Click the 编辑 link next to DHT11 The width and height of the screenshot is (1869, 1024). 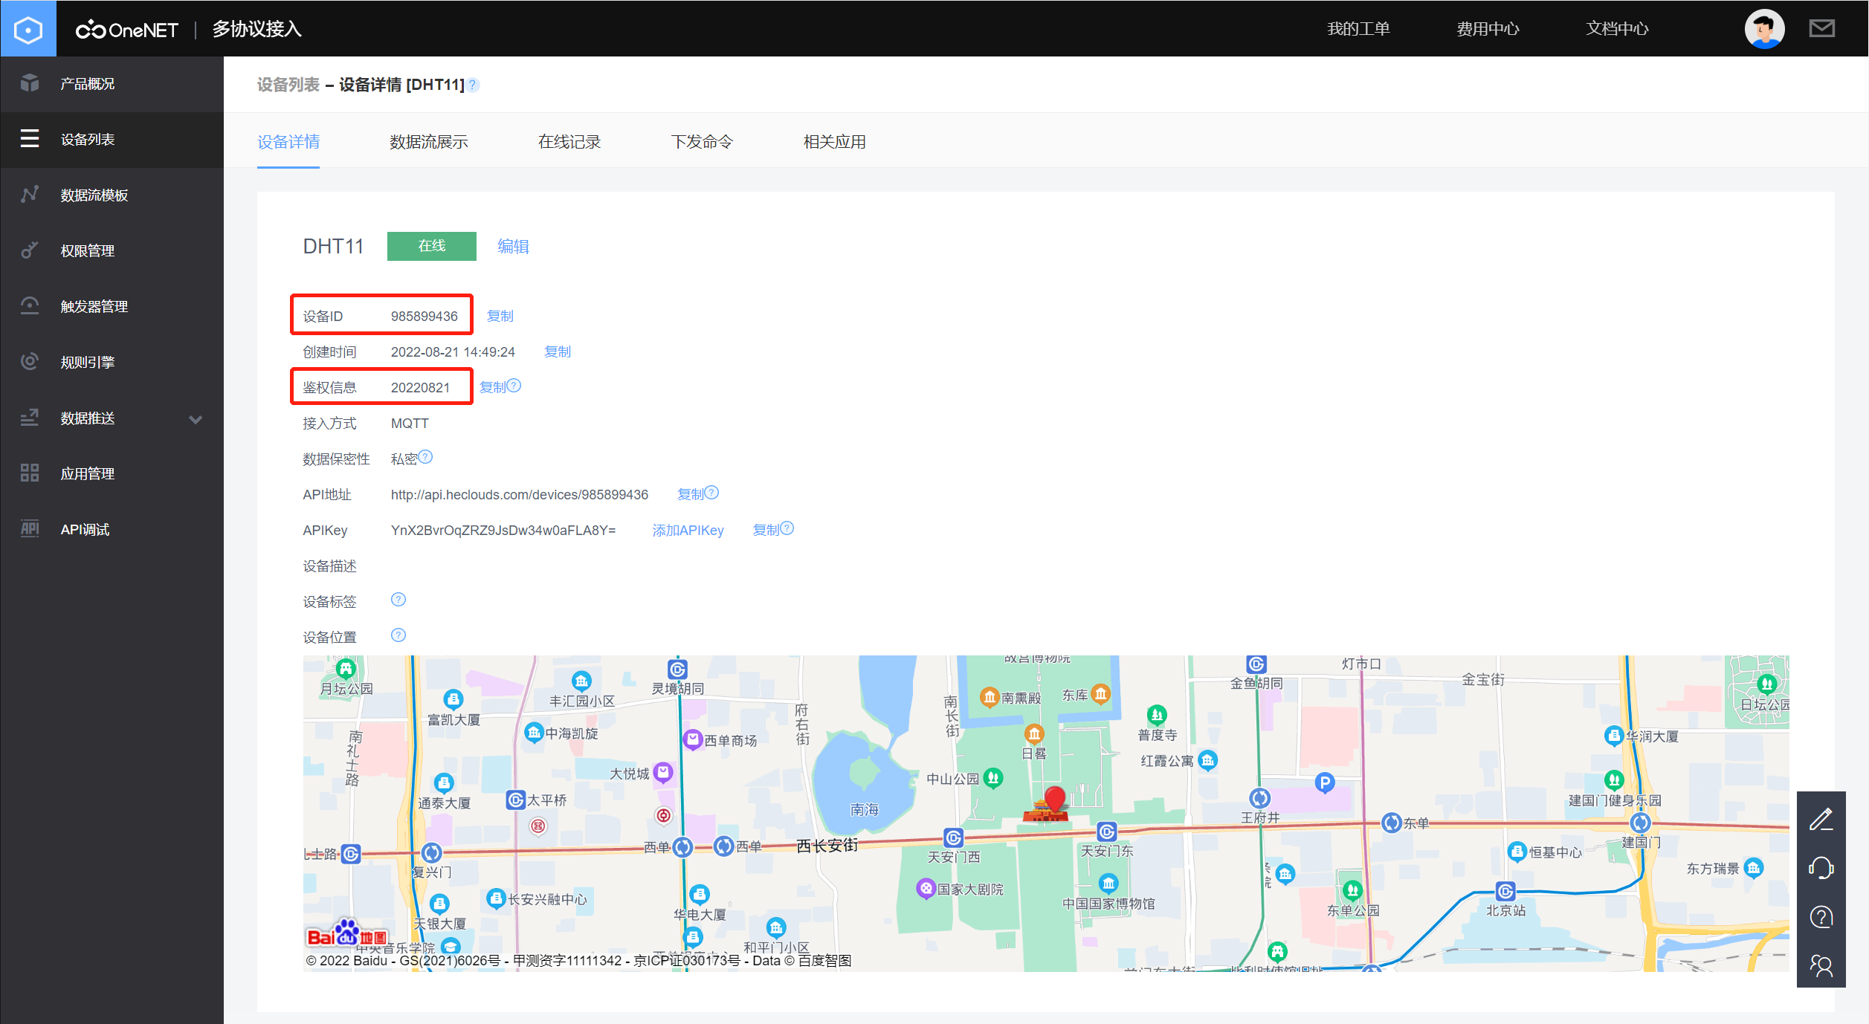click(x=513, y=247)
